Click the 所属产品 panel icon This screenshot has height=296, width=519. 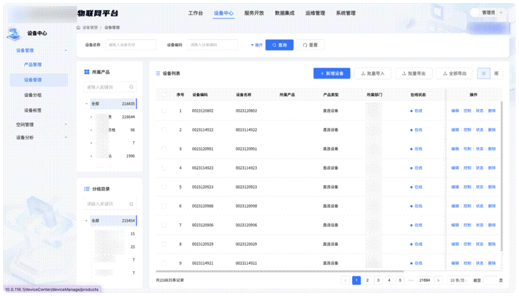87,72
